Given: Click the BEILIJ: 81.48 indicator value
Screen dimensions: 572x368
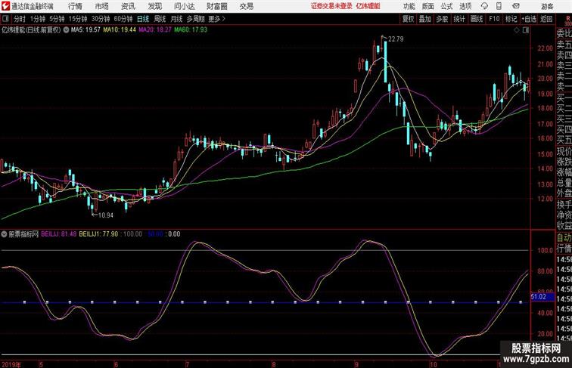Looking at the screenshot, I should click(59, 234).
